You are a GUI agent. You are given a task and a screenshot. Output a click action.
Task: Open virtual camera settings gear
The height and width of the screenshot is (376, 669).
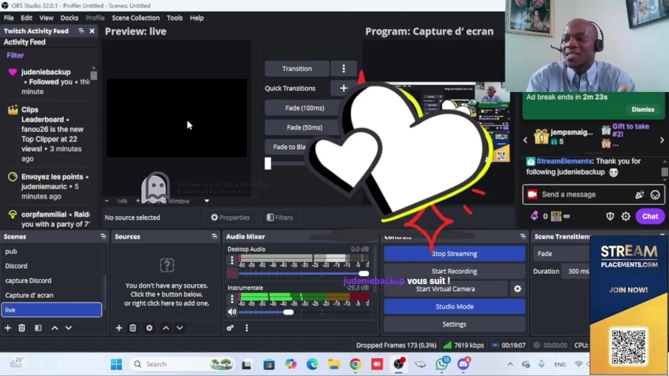click(517, 289)
